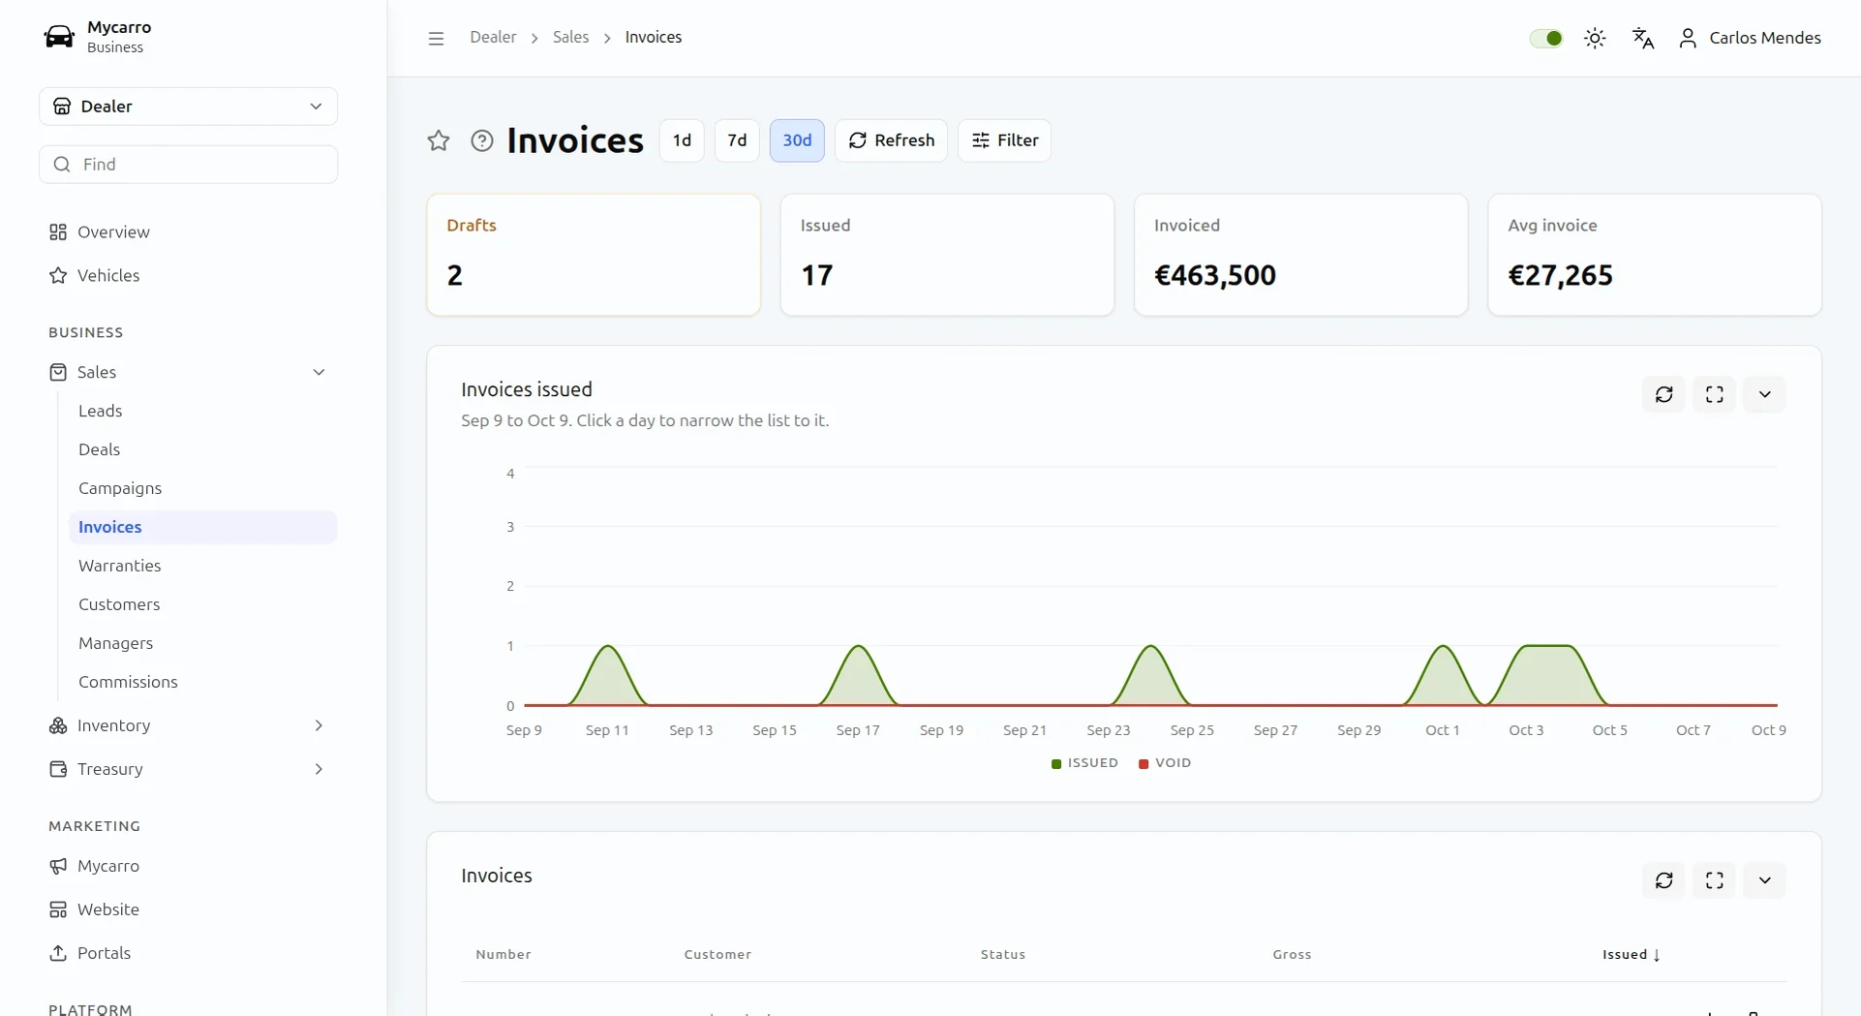
Task: Open Warranties under Sales
Action: coord(120,566)
